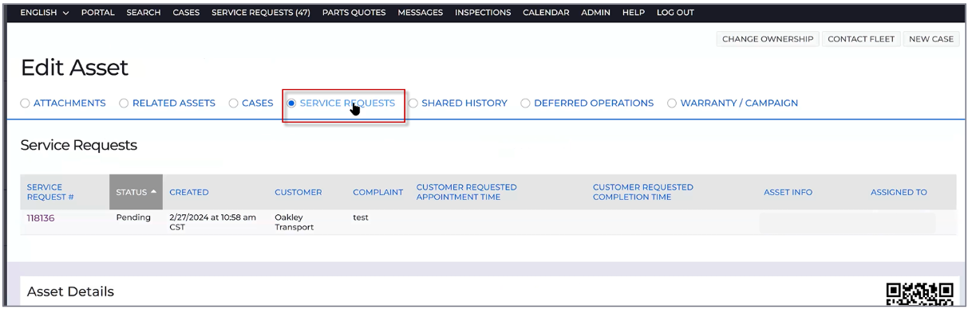Click the Contact Fleet button
Screen dimensions: 968x309
click(861, 39)
